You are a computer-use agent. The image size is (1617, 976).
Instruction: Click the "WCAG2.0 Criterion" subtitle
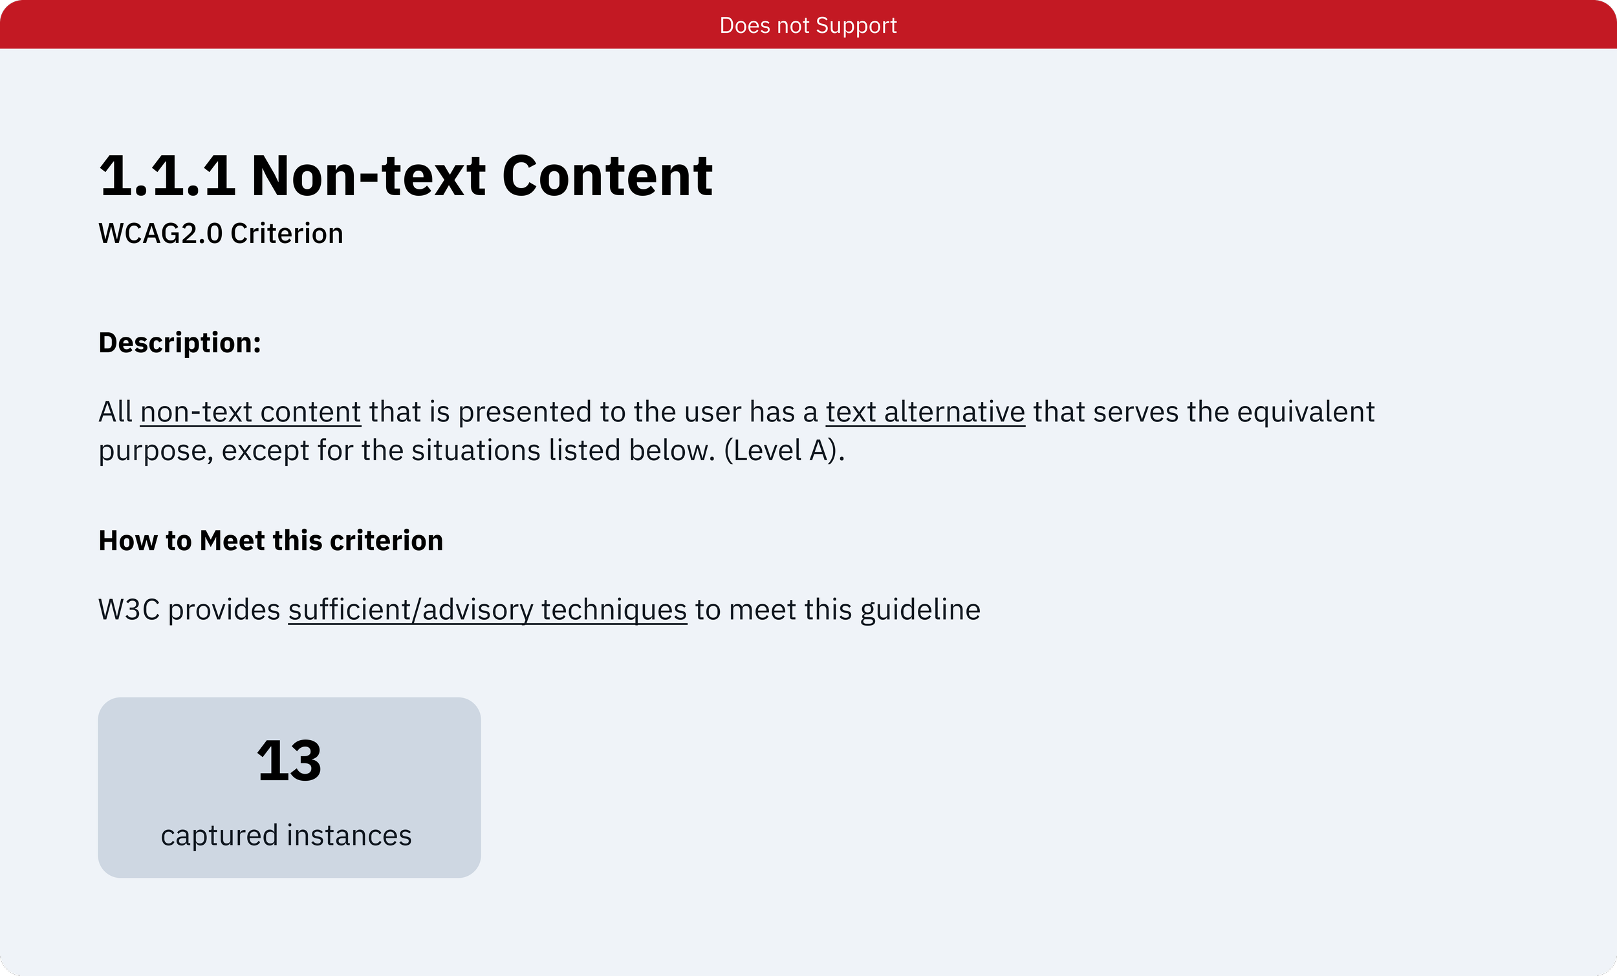tap(221, 233)
